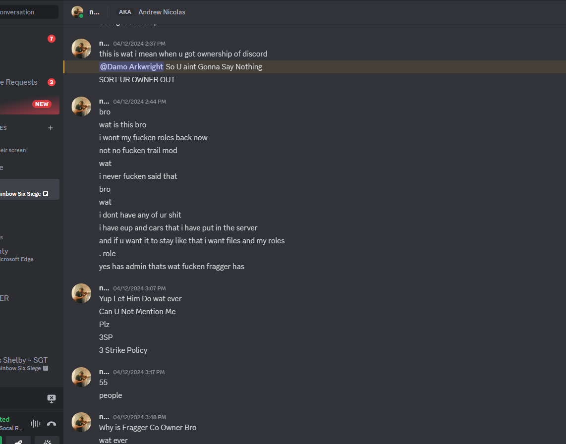
Task: Click the green voice connected status text
Action: tap(5, 419)
